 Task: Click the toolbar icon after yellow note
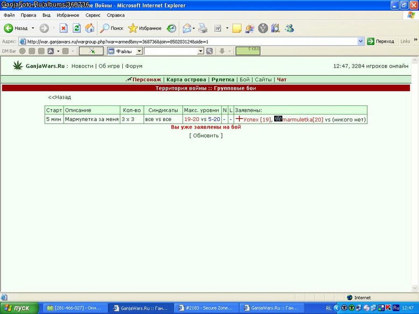pos(249,28)
